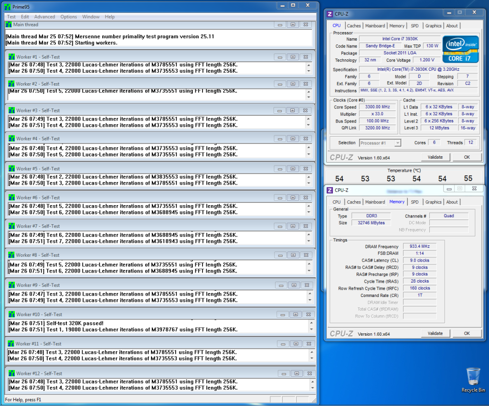
Task: Click the Worker #9 Self-Test window icon
Action: pyautogui.click(x=11, y=285)
